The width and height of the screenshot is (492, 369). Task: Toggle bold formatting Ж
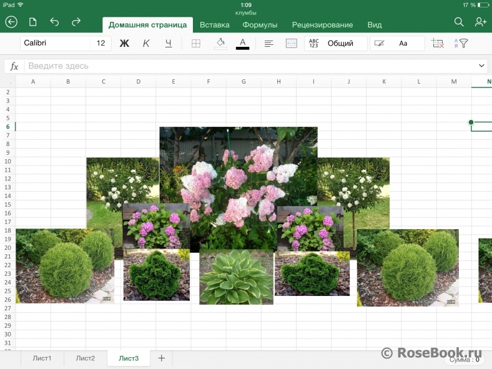124,44
